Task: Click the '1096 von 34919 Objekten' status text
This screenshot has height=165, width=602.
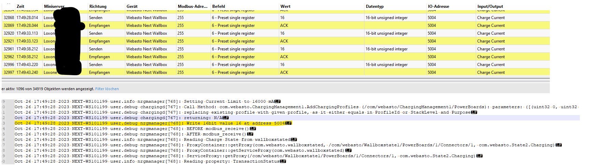Action: click(x=56, y=89)
